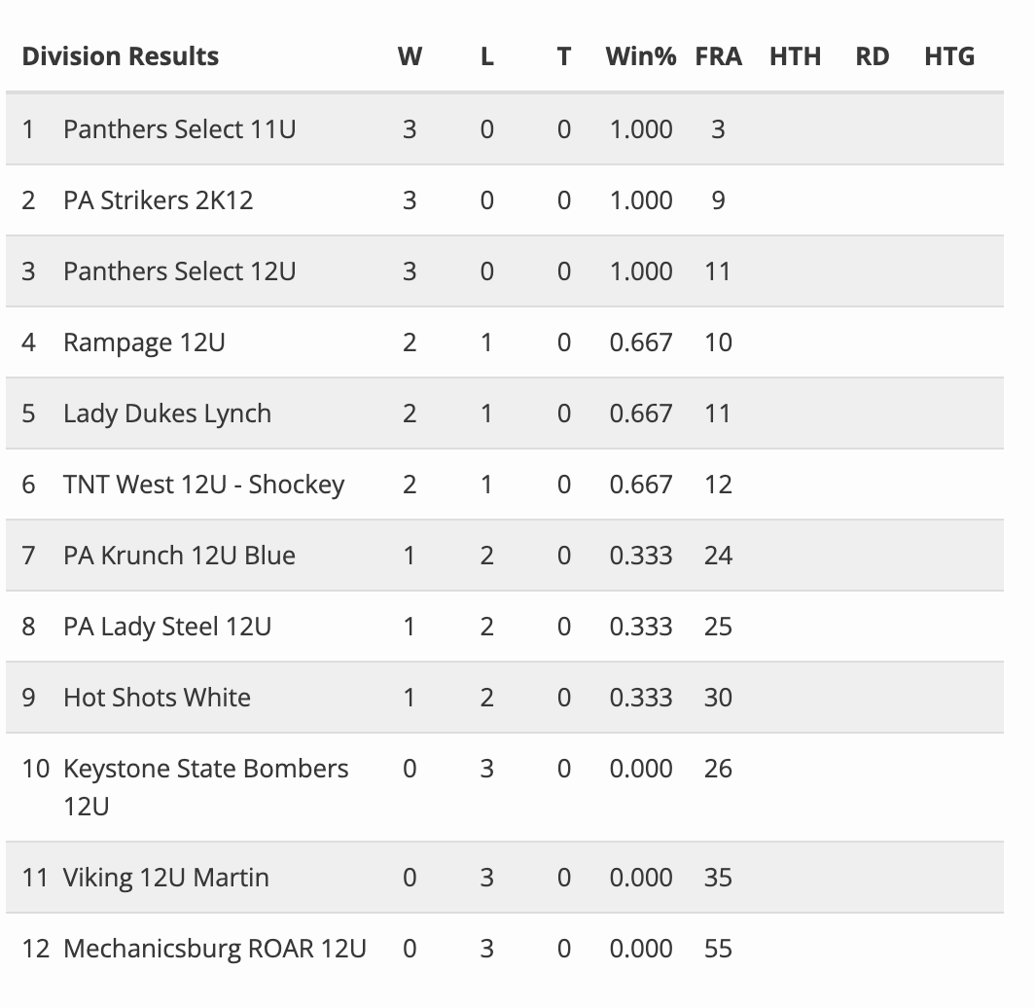This screenshot has height=1008, width=1035.
Task: Click the RD column header
Action: point(872,56)
